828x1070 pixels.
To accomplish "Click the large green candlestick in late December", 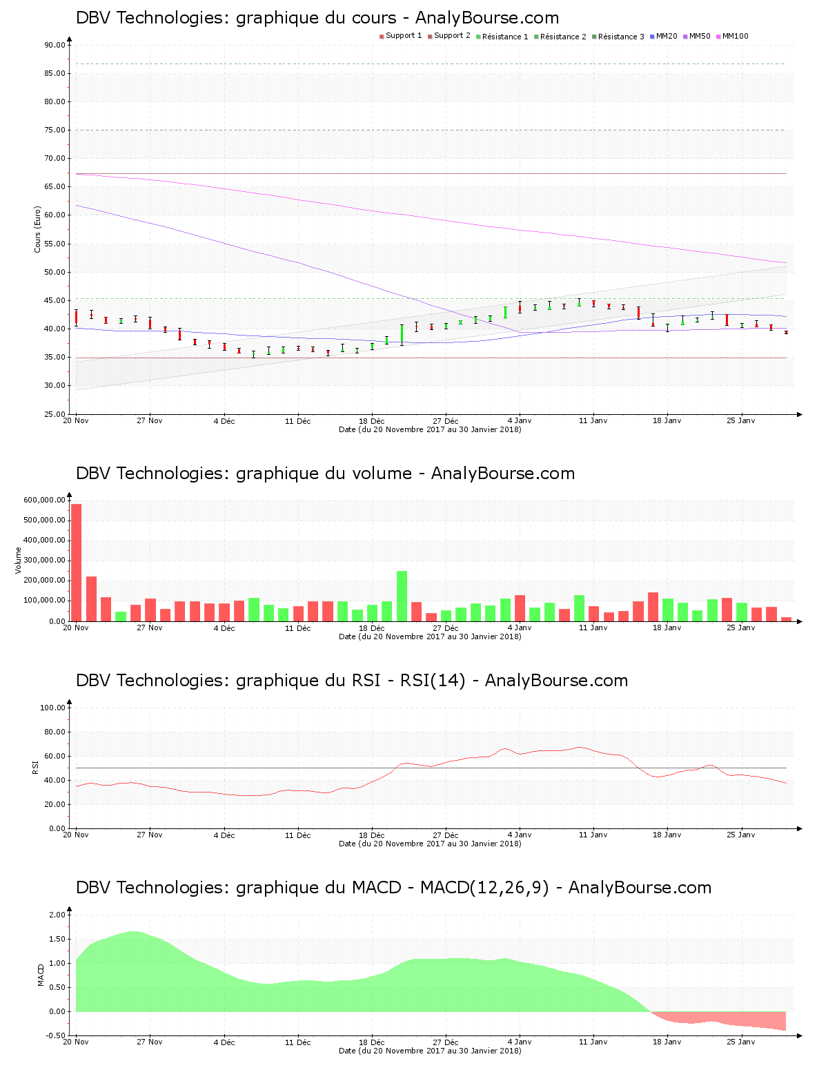I will 402,334.
